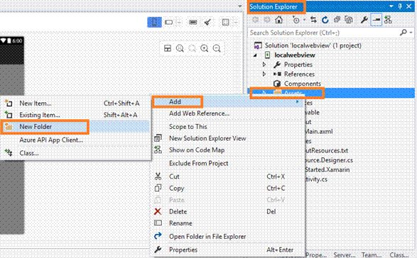This screenshot has height=258, width=417.
Task: Choose Add Web Reference from context menu
Action: coord(199,113)
